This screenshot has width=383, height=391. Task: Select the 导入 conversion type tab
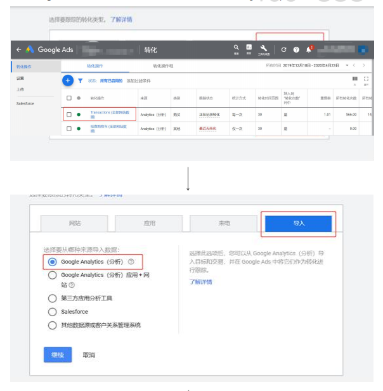pos(299,224)
